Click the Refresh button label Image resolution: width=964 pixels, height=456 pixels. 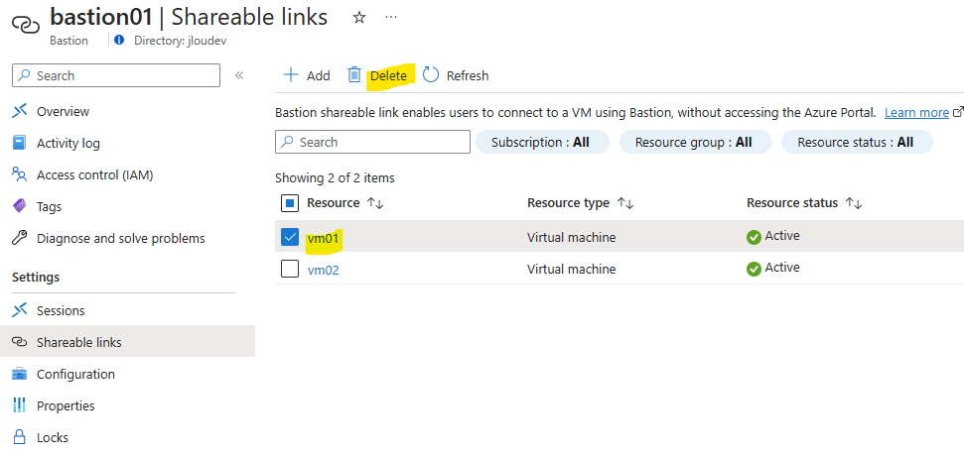(x=468, y=76)
